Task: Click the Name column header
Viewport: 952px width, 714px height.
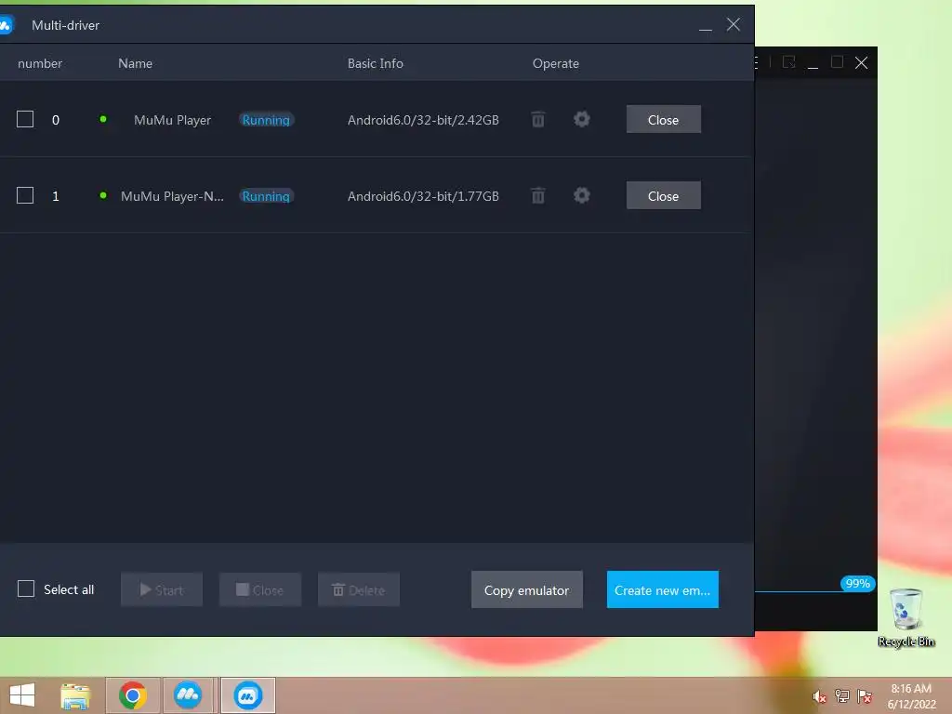Action: pos(136,63)
